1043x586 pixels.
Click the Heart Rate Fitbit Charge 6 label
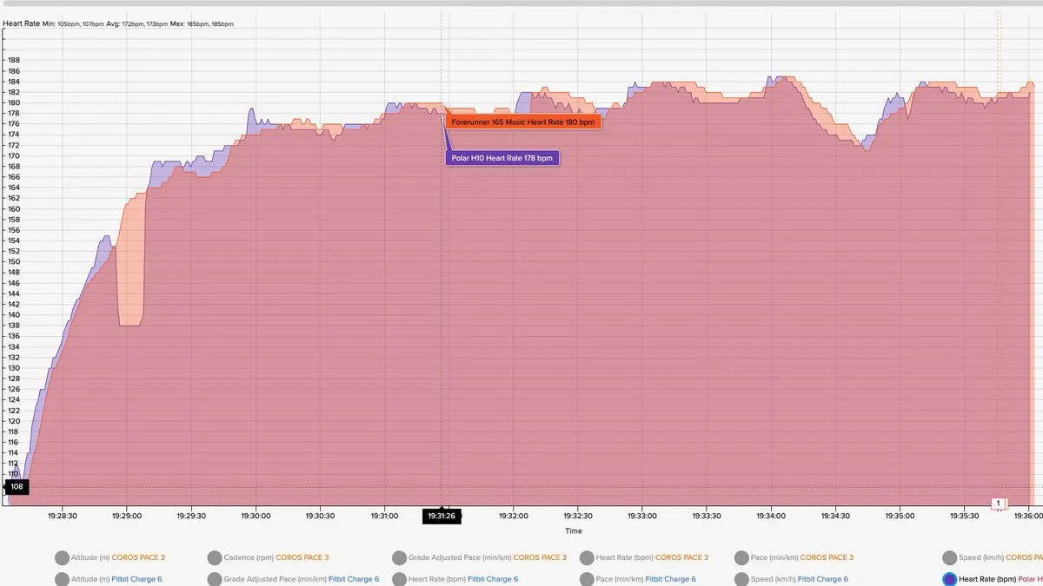[x=455, y=579]
